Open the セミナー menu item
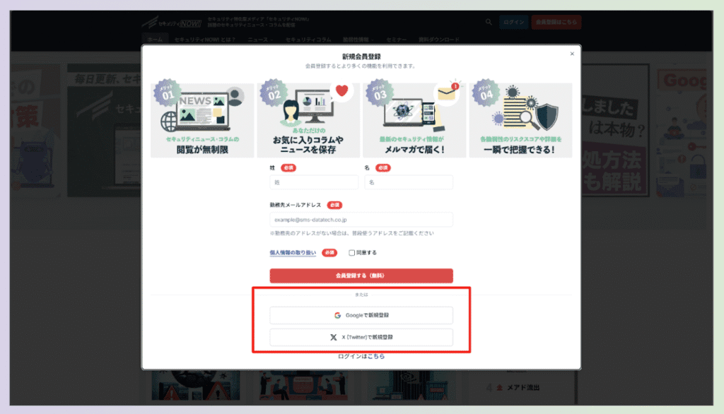724x414 pixels. [396, 40]
